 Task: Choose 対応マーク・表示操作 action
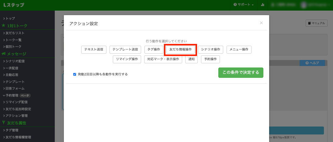pyautogui.click(x=163, y=59)
